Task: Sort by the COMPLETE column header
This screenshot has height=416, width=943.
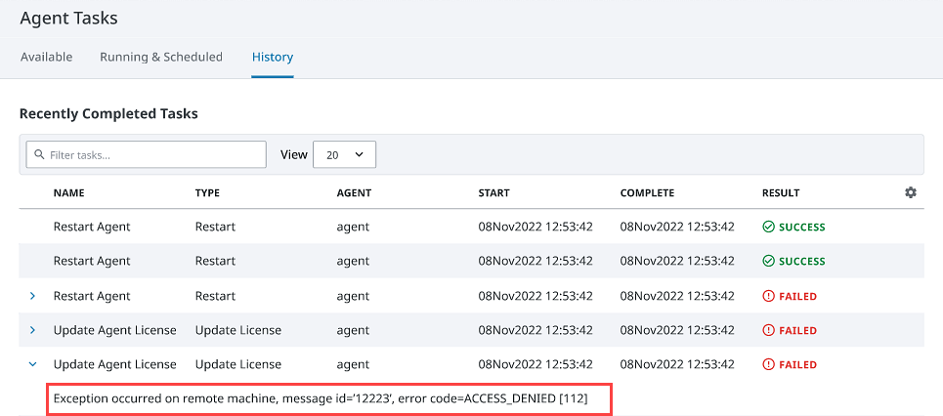Action: pyautogui.click(x=647, y=193)
